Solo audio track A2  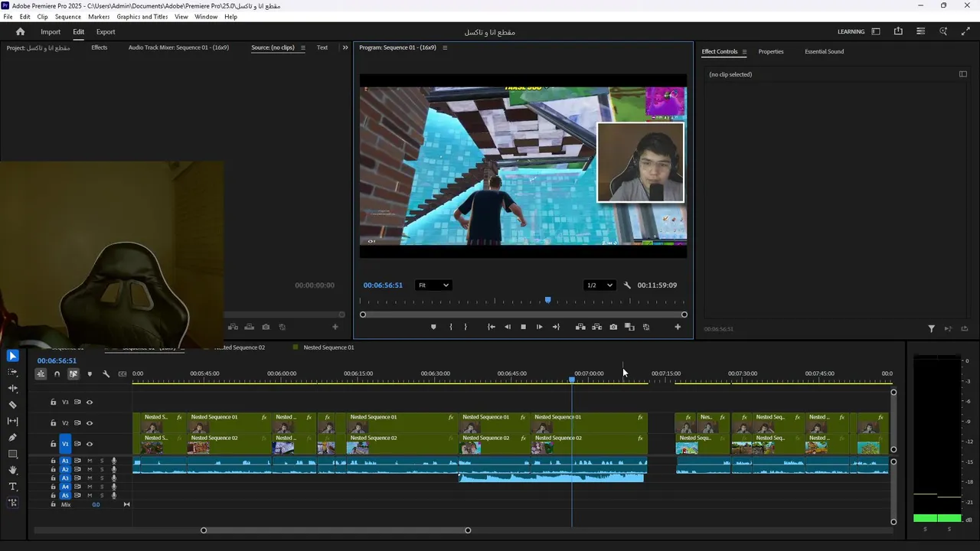(102, 469)
